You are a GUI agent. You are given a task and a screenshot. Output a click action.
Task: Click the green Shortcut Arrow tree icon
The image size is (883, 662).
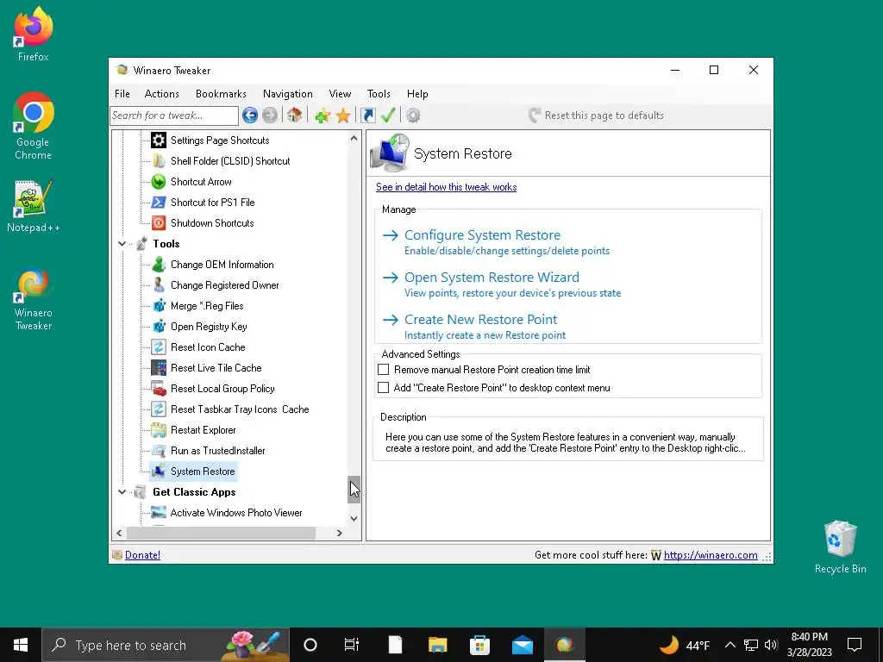159,182
